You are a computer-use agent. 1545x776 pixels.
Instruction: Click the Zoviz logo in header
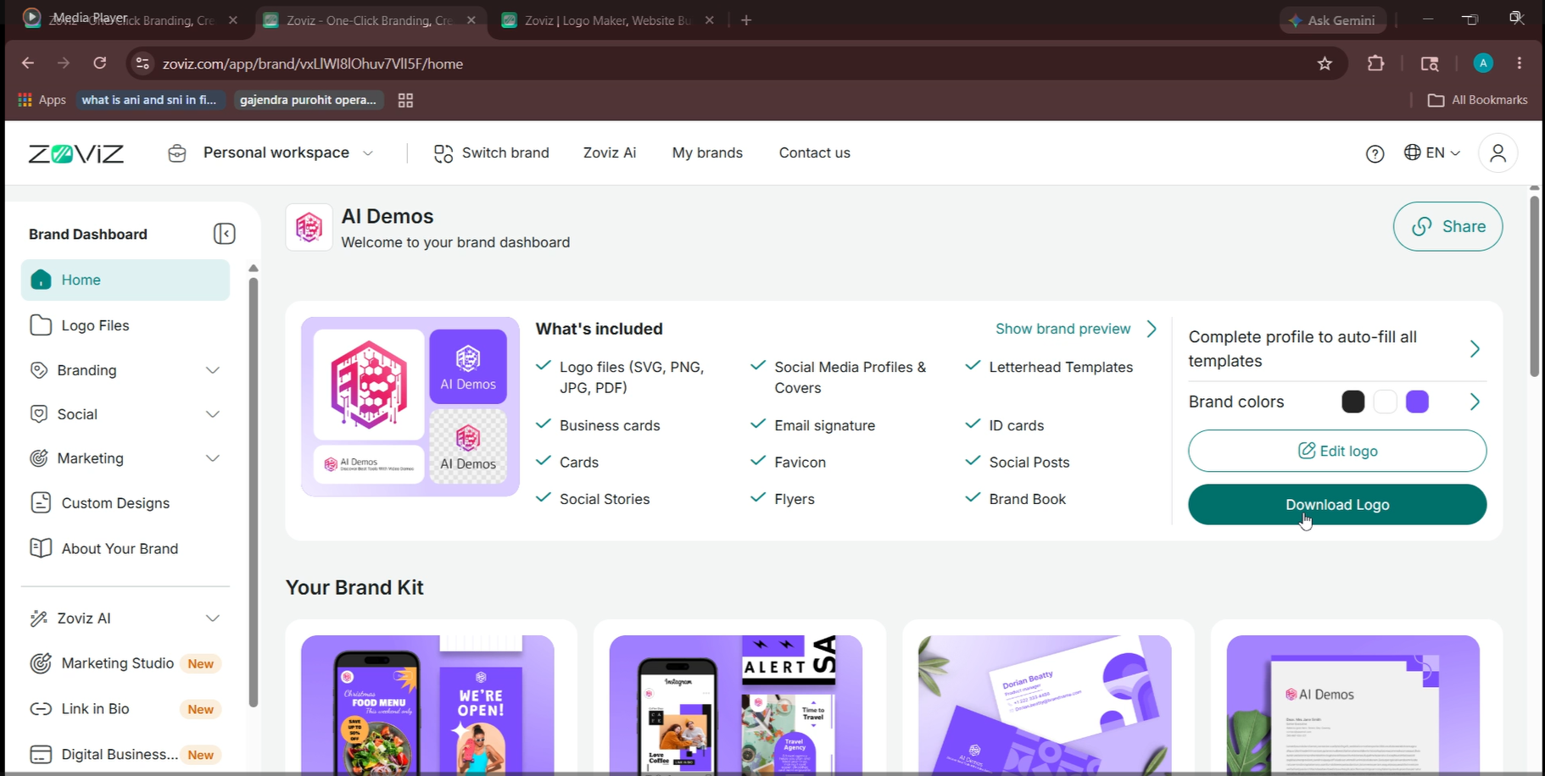[76, 153]
